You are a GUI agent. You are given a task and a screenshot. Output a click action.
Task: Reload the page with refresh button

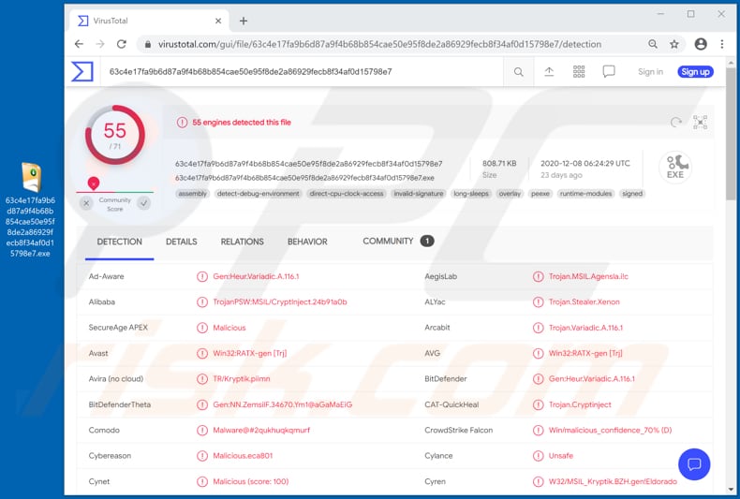[122, 44]
